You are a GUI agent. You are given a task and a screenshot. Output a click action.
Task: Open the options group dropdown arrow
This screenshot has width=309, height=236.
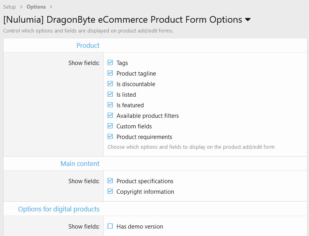coord(248,20)
